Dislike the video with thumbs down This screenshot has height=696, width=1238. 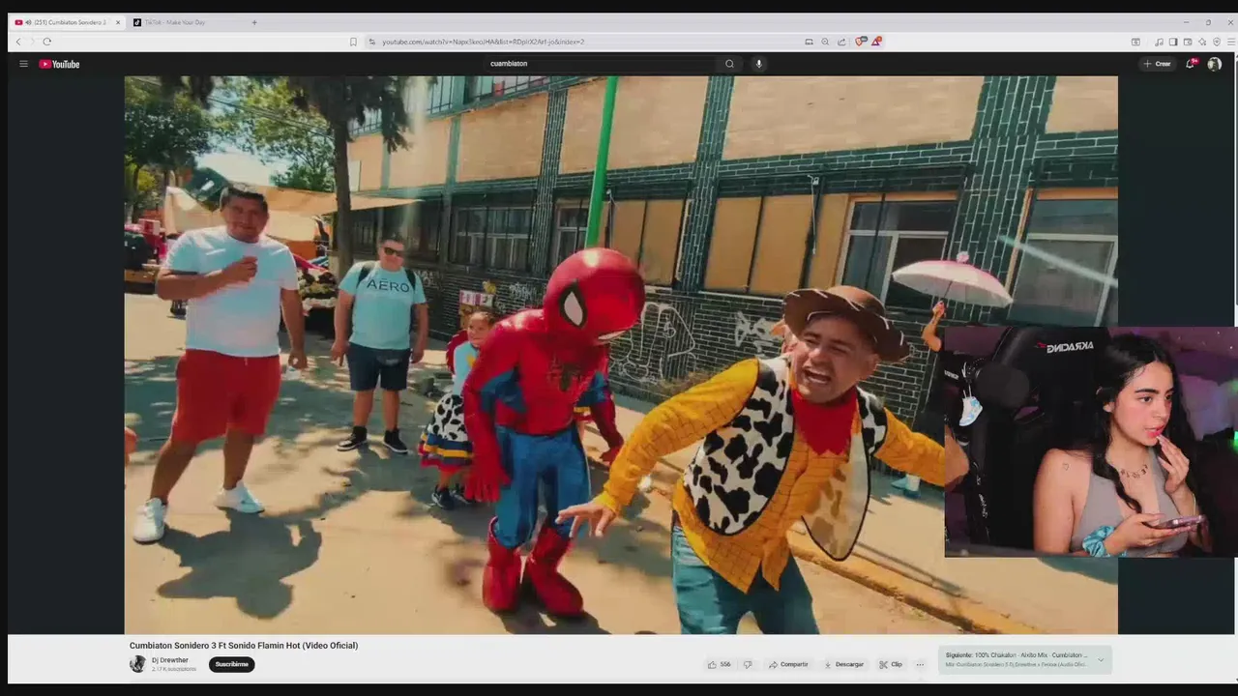pyautogui.click(x=748, y=664)
